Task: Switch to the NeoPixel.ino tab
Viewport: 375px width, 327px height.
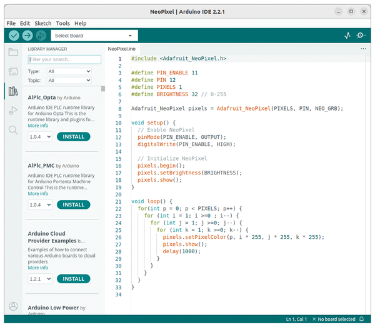Action: tap(122, 48)
